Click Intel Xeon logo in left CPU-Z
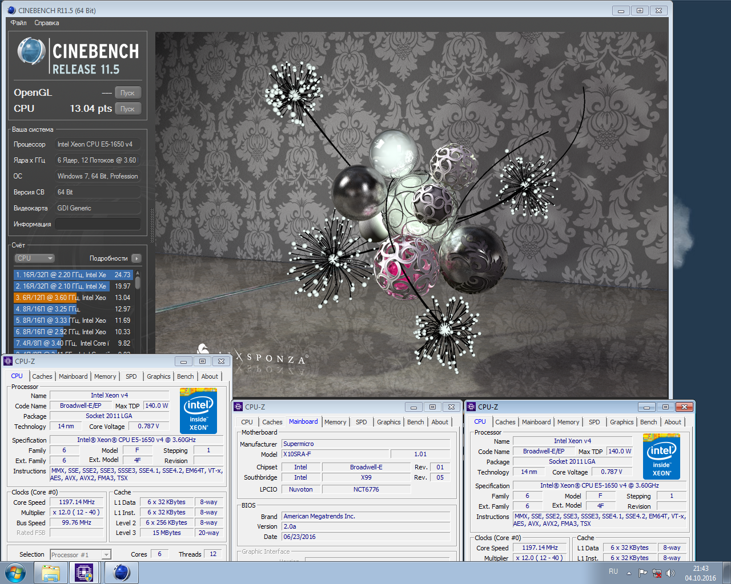Image resolution: width=731 pixels, height=584 pixels. coord(198,411)
